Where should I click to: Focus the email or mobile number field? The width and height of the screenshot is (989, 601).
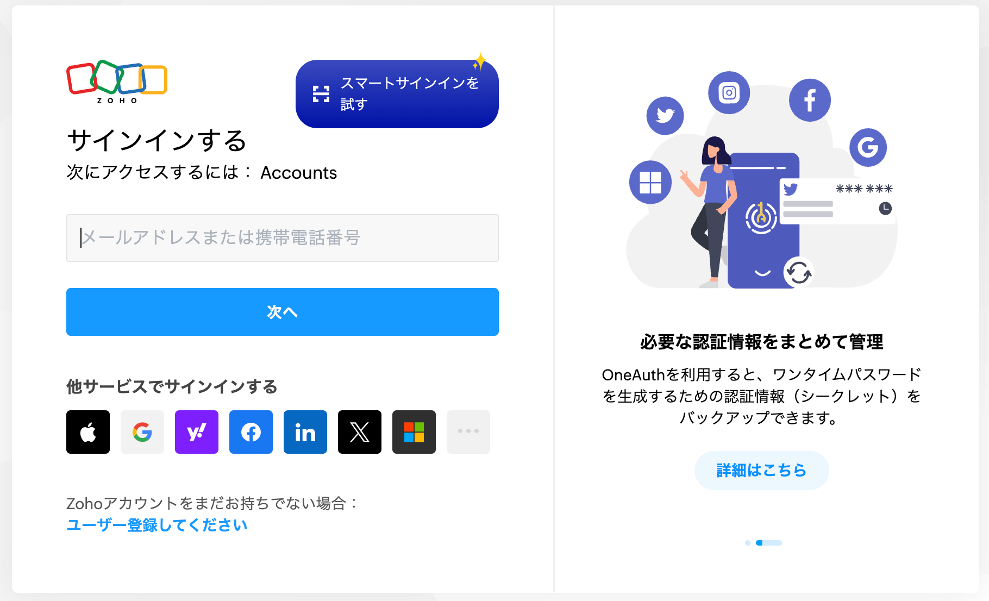point(283,238)
